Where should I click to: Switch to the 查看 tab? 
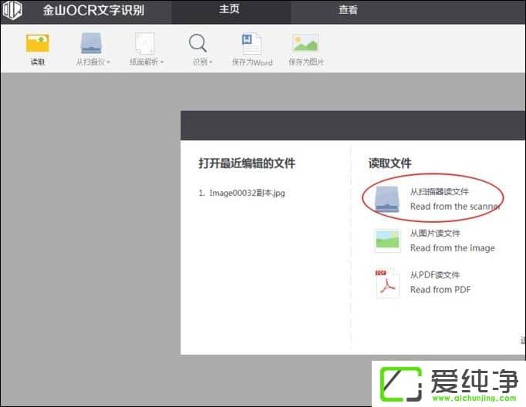pyautogui.click(x=348, y=10)
